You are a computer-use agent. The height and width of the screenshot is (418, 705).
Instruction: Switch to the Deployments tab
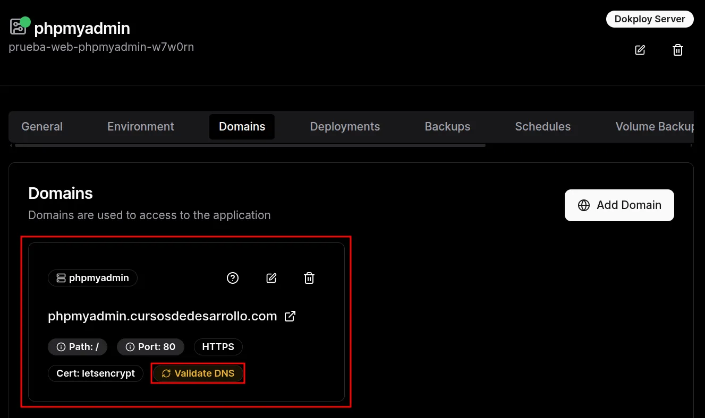coord(344,126)
